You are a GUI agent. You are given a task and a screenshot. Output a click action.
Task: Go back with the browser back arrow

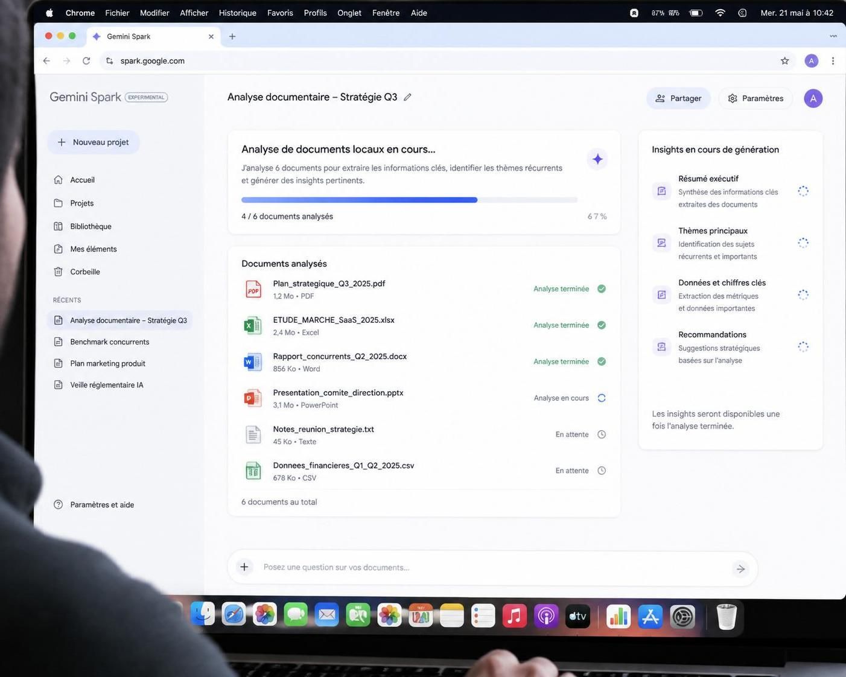point(46,61)
